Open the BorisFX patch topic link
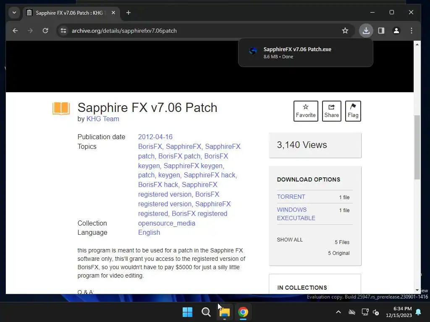 coord(179,156)
